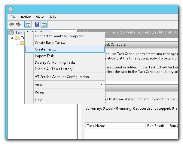Choose Import Task... entry

click(x=65, y=56)
